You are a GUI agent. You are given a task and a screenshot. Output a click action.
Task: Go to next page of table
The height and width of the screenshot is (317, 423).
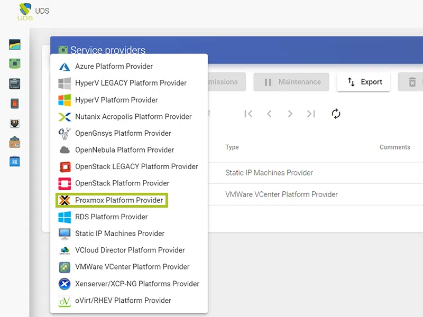click(290, 114)
